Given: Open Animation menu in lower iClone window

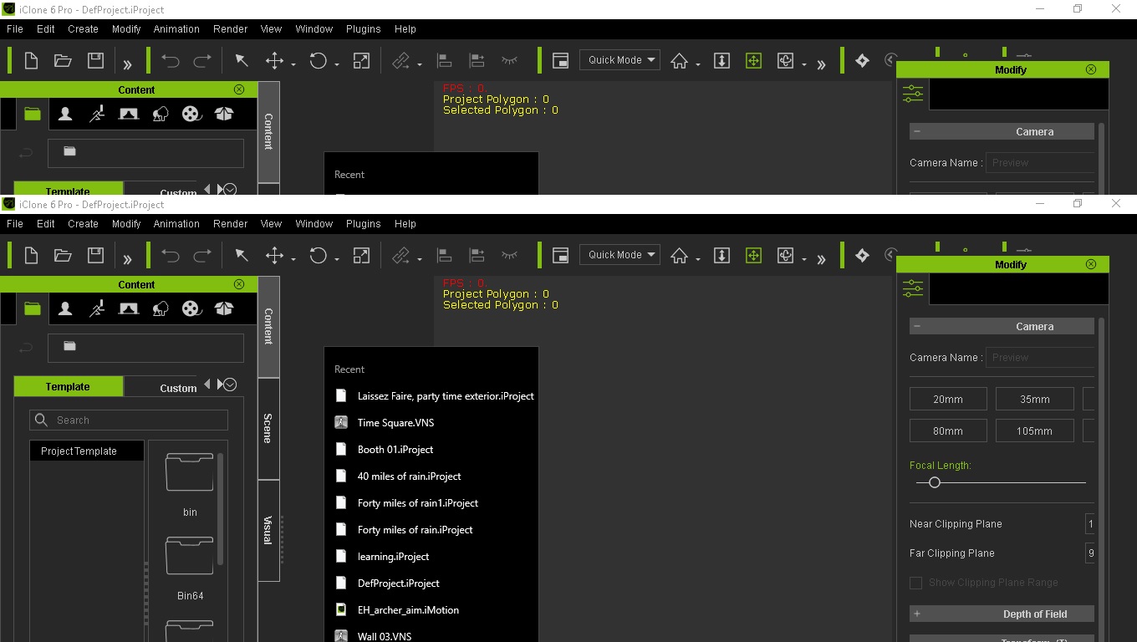Looking at the screenshot, I should (x=176, y=224).
